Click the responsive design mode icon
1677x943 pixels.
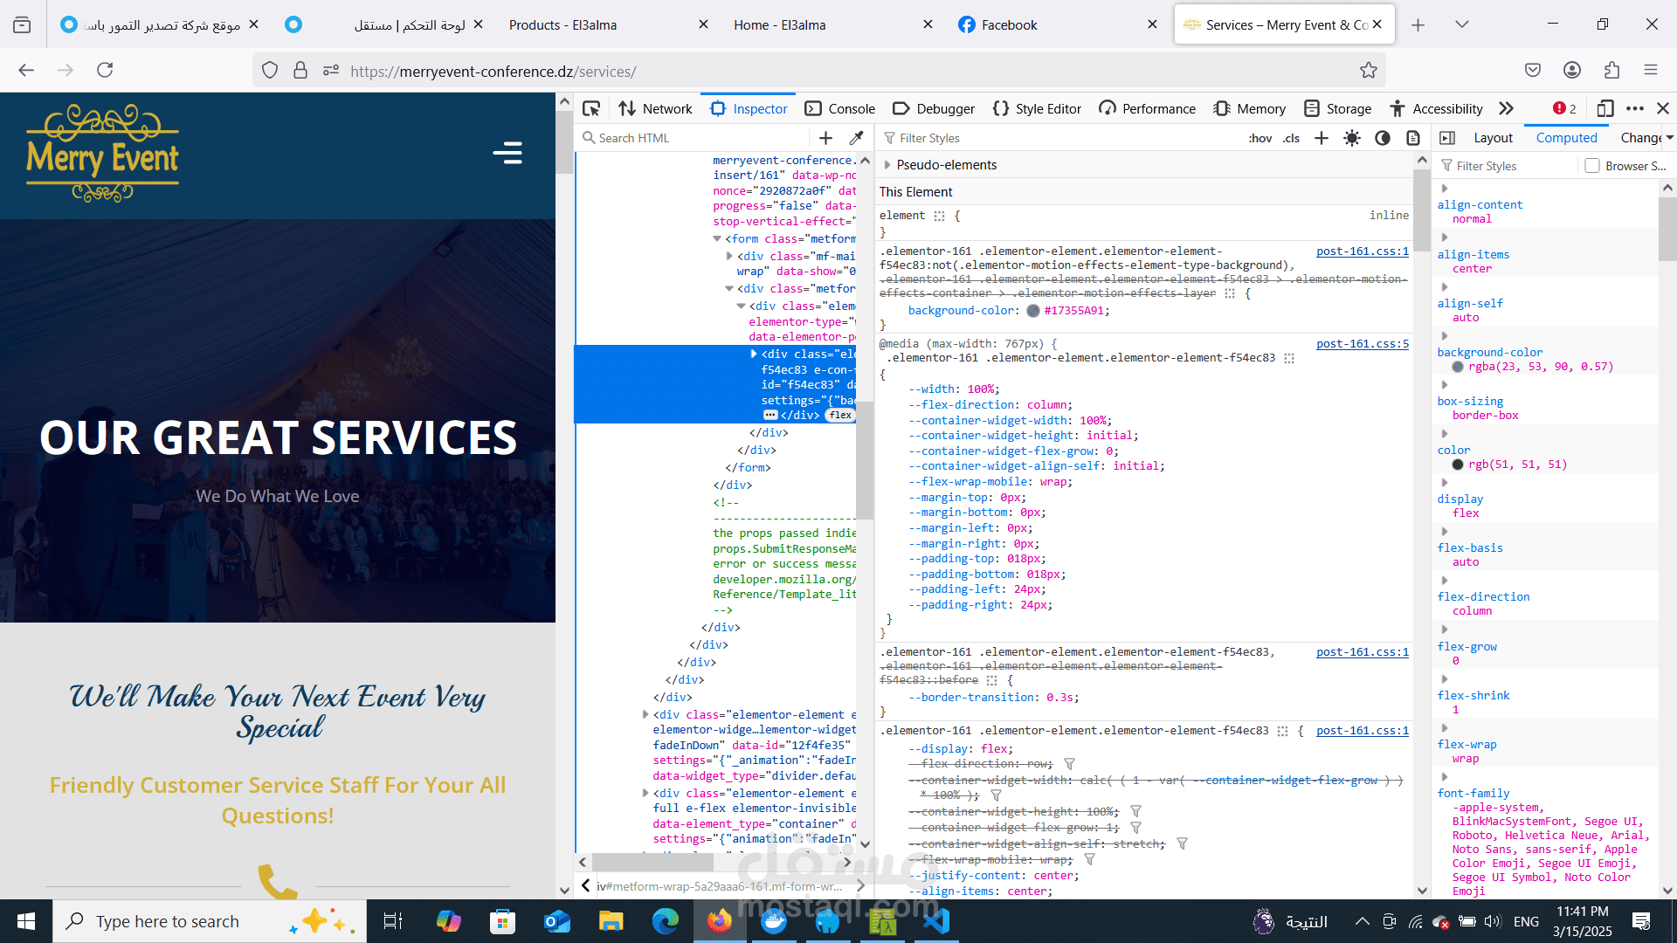[x=1605, y=108]
